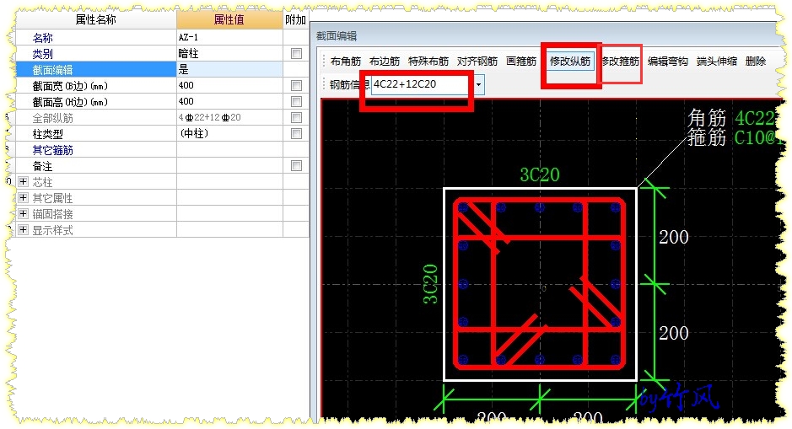Image resolution: width=792 pixels, height=429 pixels.
Task: Click the AZ-1 name value cell
Action: pyautogui.click(x=229, y=37)
